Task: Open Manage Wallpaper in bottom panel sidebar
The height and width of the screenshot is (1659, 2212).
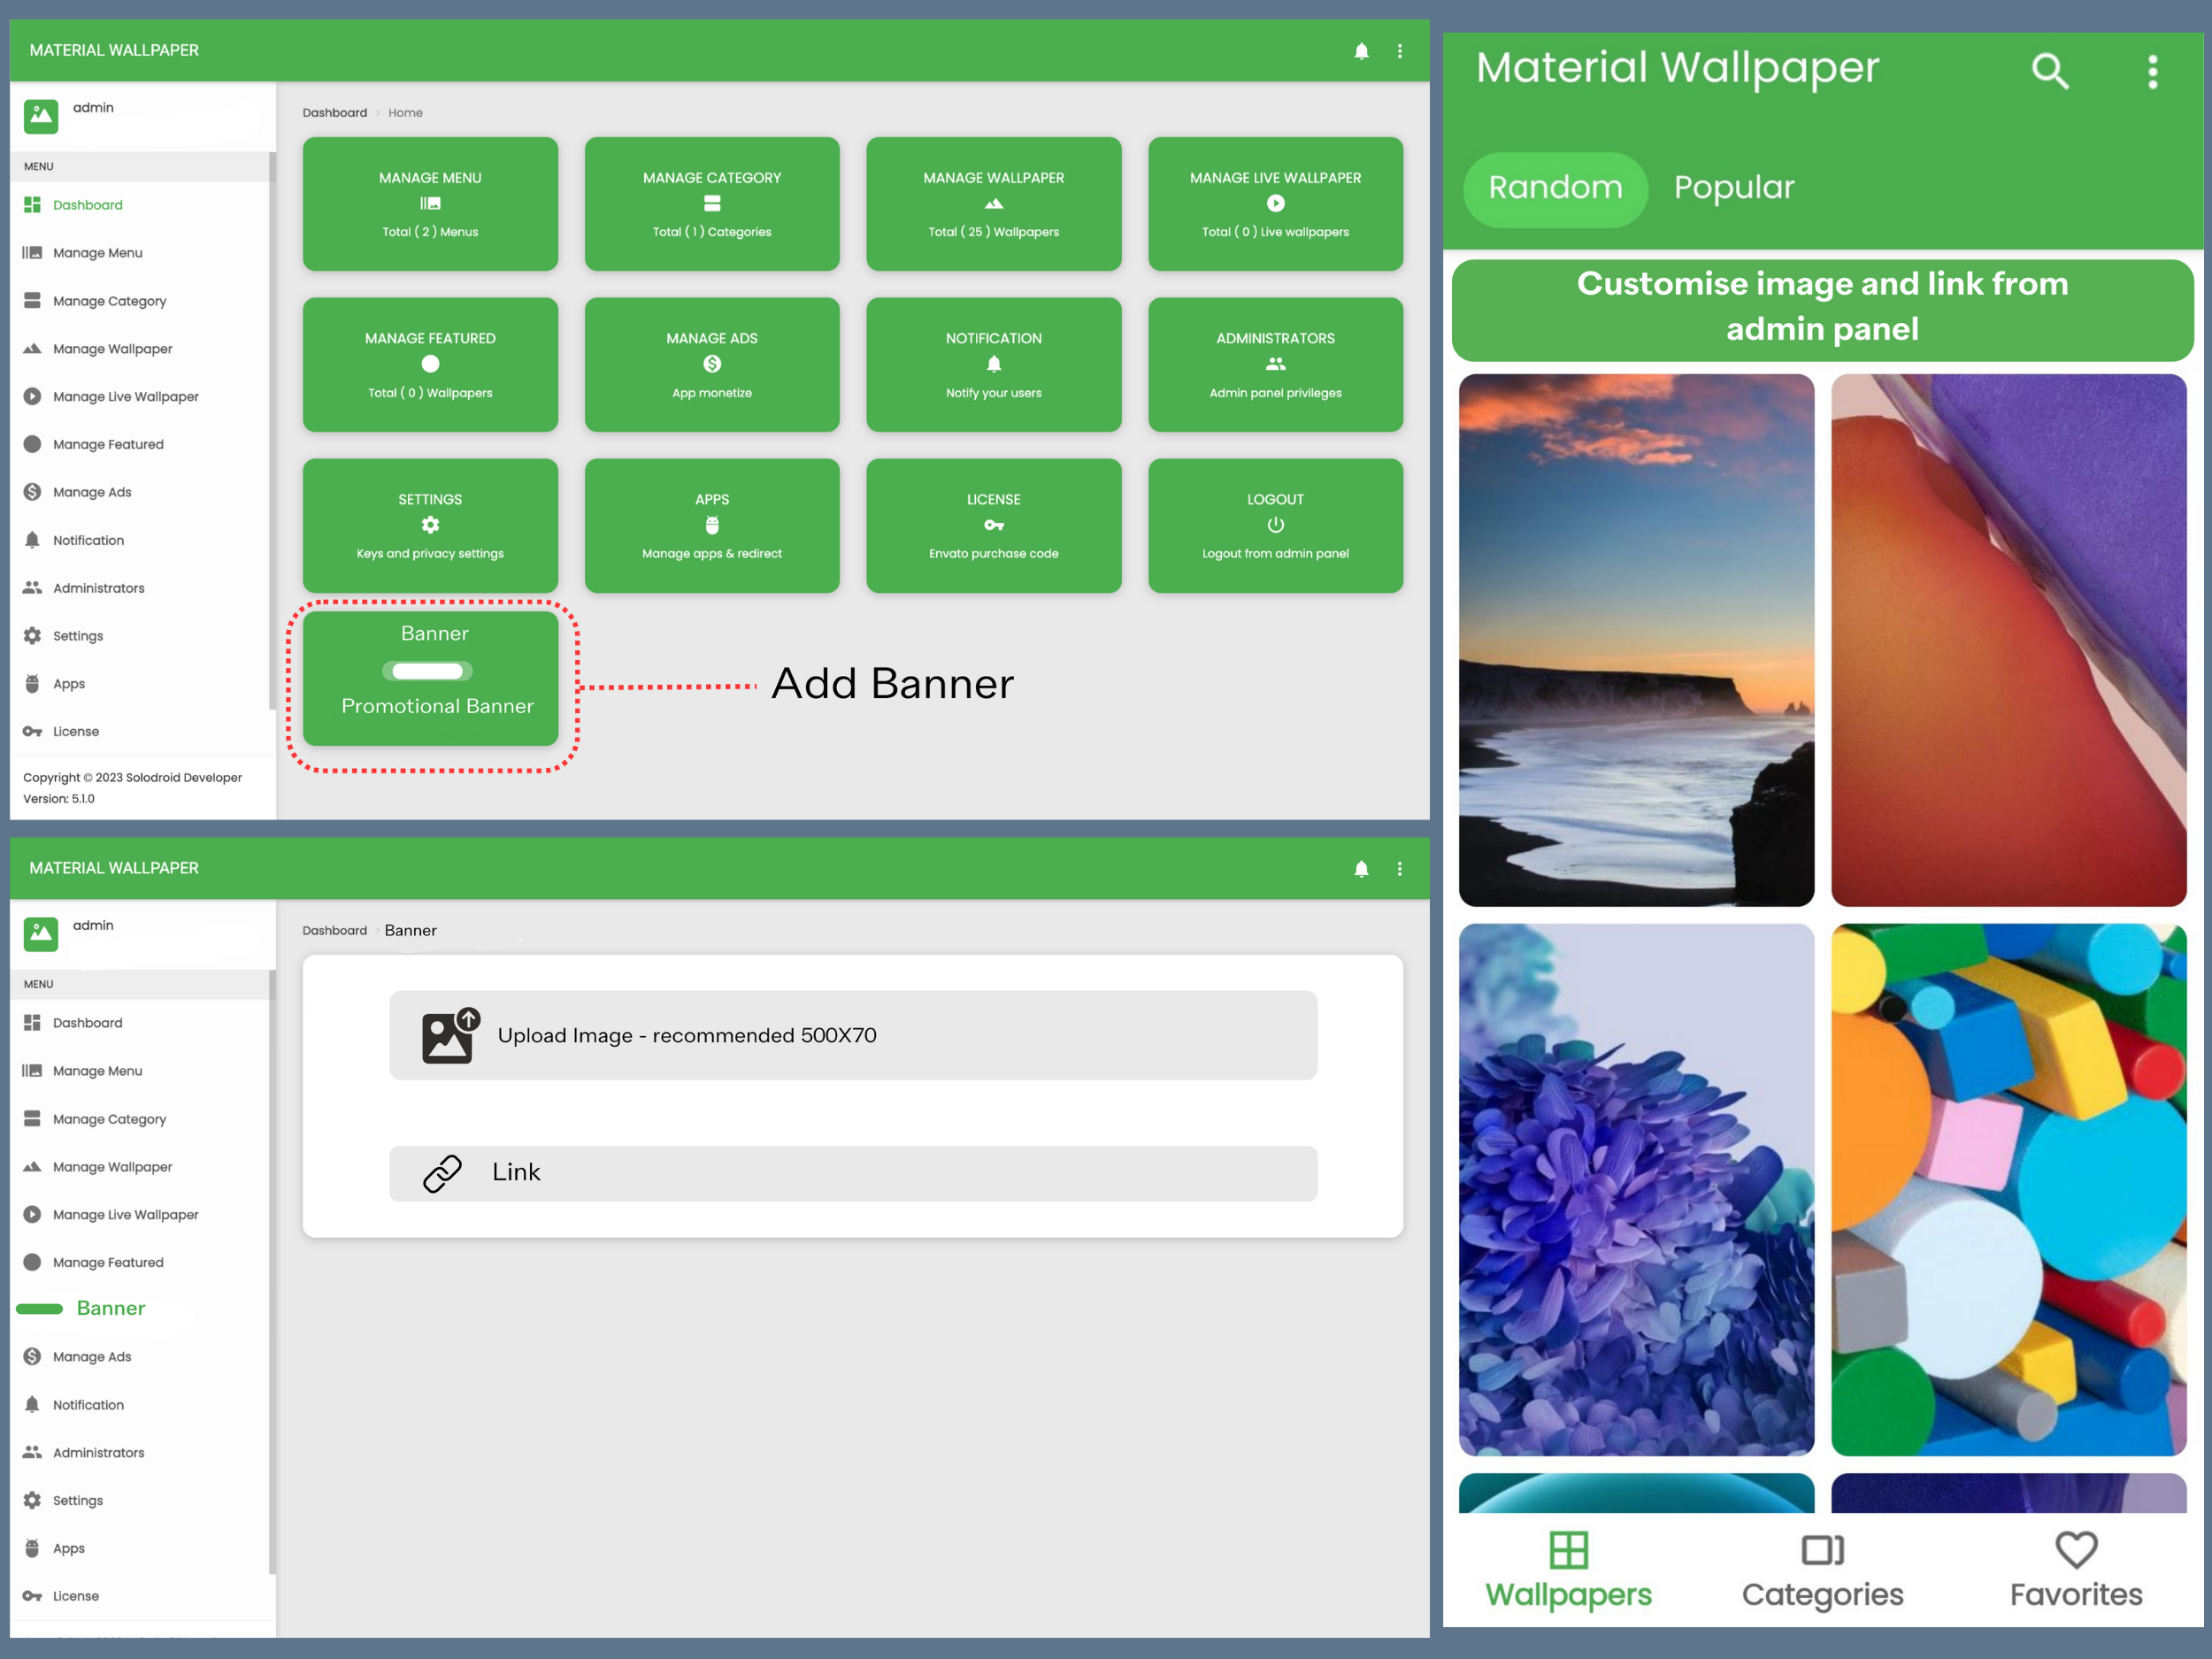Action: click(x=140, y=1167)
